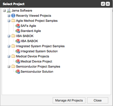The height and width of the screenshot is (106, 113).
Task: Close the Select Project dialog with X
Action: [108, 4]
